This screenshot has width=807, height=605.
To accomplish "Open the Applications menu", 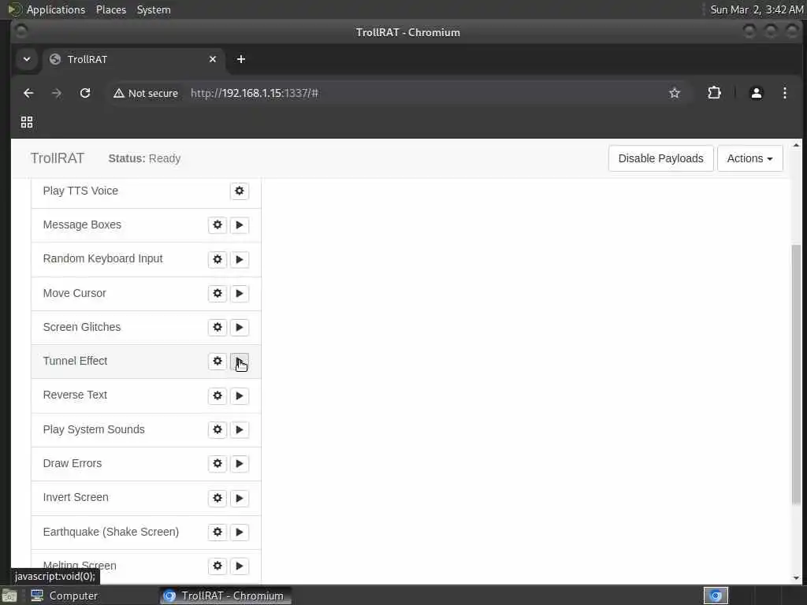I will (55, 9).
